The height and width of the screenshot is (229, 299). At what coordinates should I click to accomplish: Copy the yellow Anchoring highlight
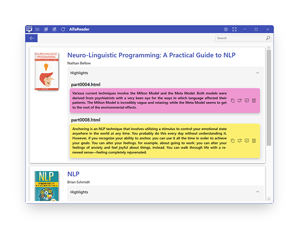(233, 141)
